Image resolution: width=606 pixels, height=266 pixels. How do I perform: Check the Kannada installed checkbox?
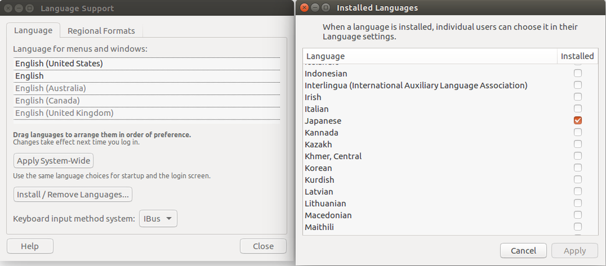[x=578, y=132]
